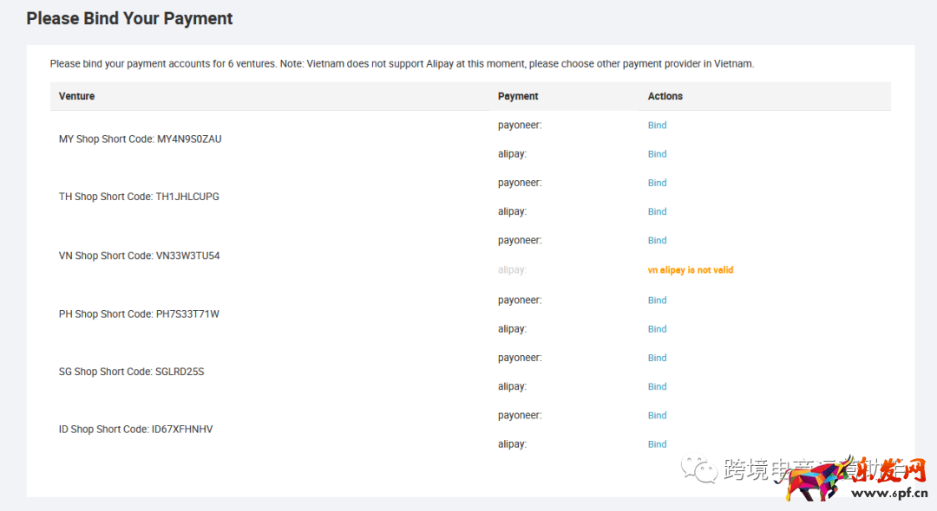Image resolution: width=937 pixels, height=511 pixels.
Task: Bind alipay for the TH shop
Action: click(657, 211)
